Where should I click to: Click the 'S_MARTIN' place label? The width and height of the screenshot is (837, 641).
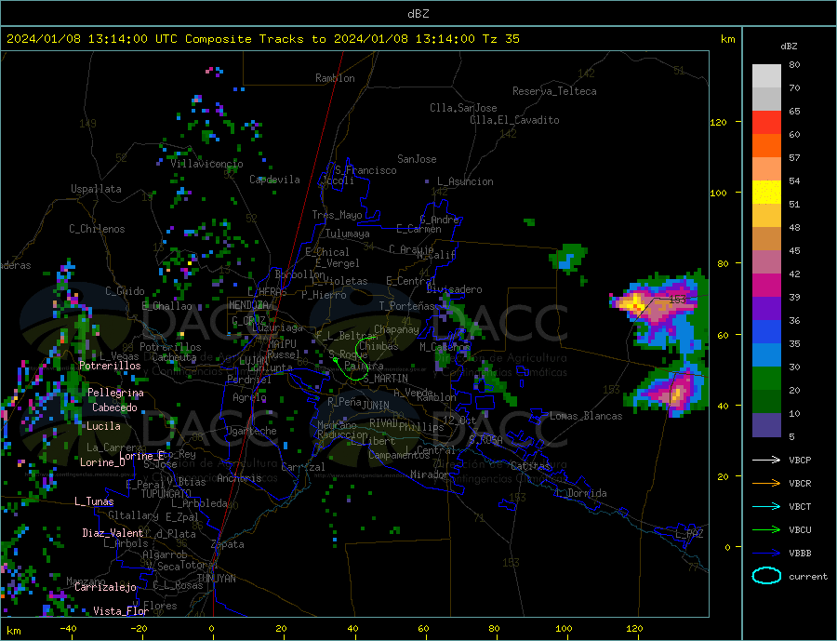(x=385, y=379)
